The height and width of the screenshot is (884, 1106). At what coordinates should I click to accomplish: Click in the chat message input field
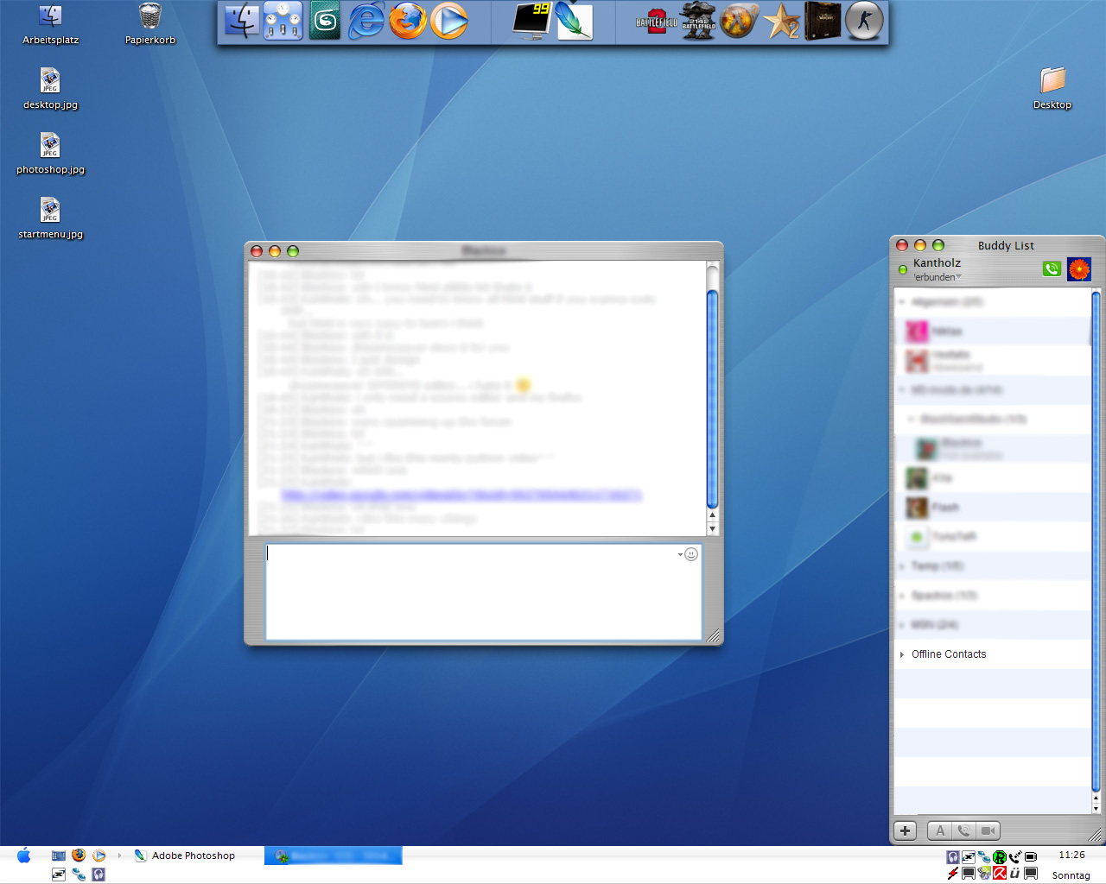[x=483, y=591]
